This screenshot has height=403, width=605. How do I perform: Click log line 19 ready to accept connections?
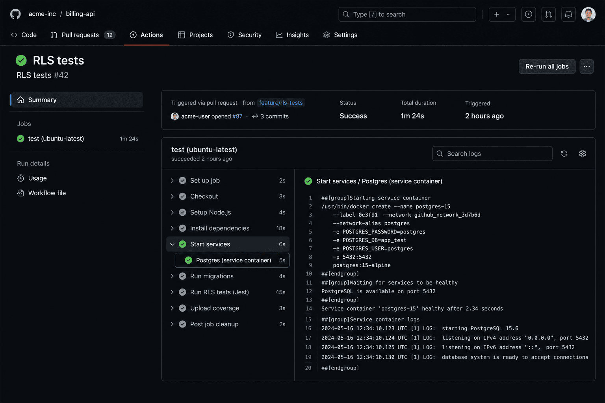coord(455,357)
